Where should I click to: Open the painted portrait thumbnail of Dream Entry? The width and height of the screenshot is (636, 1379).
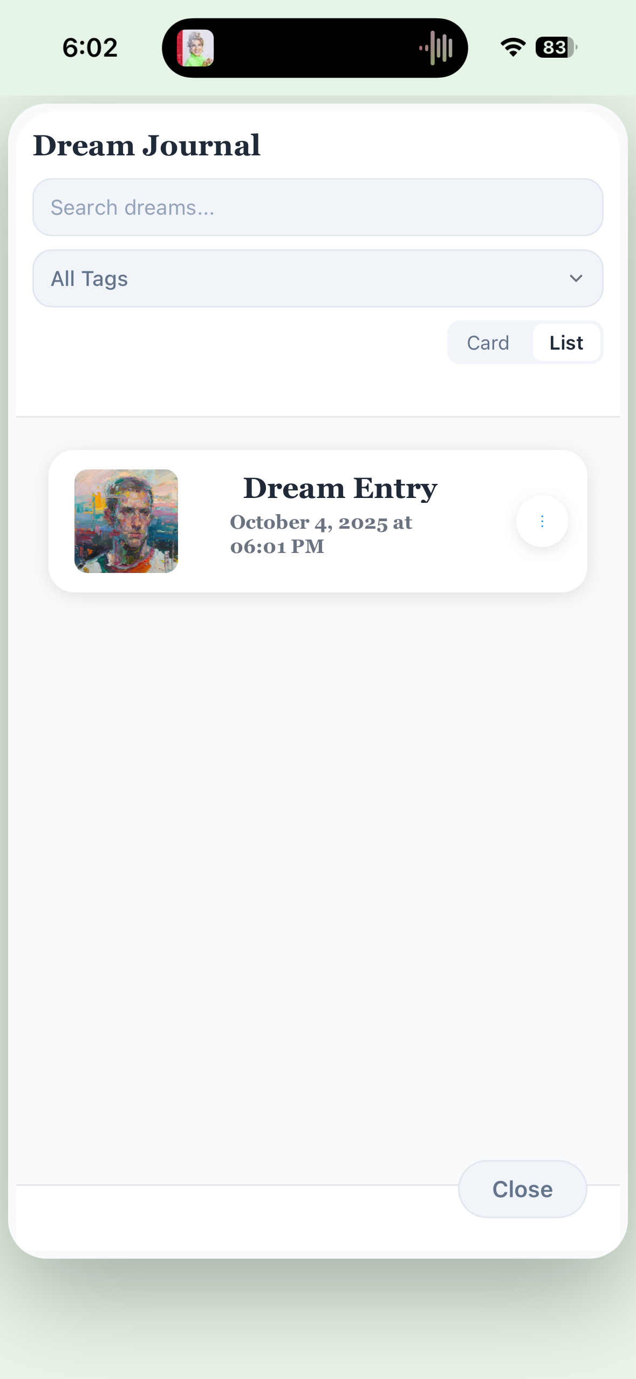pos(126,521)
